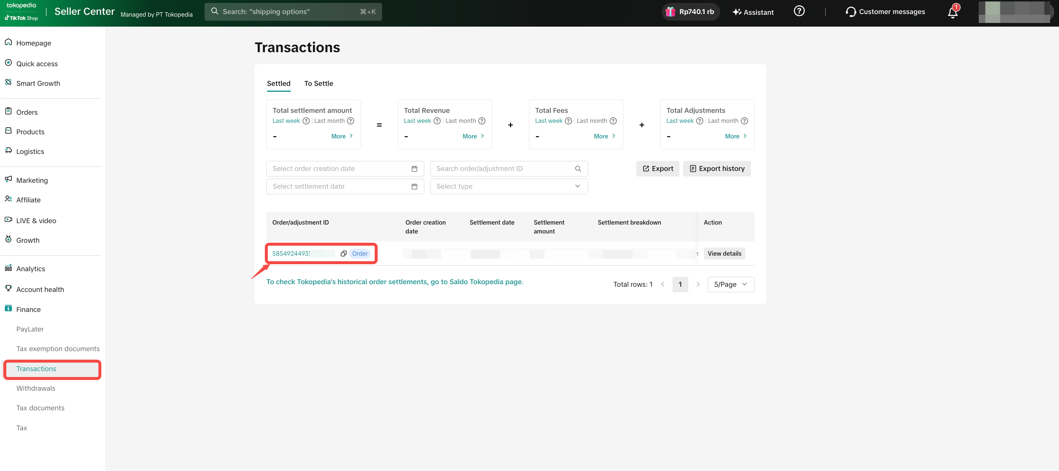Open the Assistant sparkle button

(x=753, y=12)
